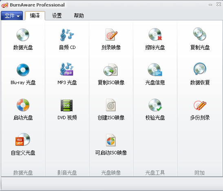
Task: Click the 复制光盘 text label
Action: (200, 47)
